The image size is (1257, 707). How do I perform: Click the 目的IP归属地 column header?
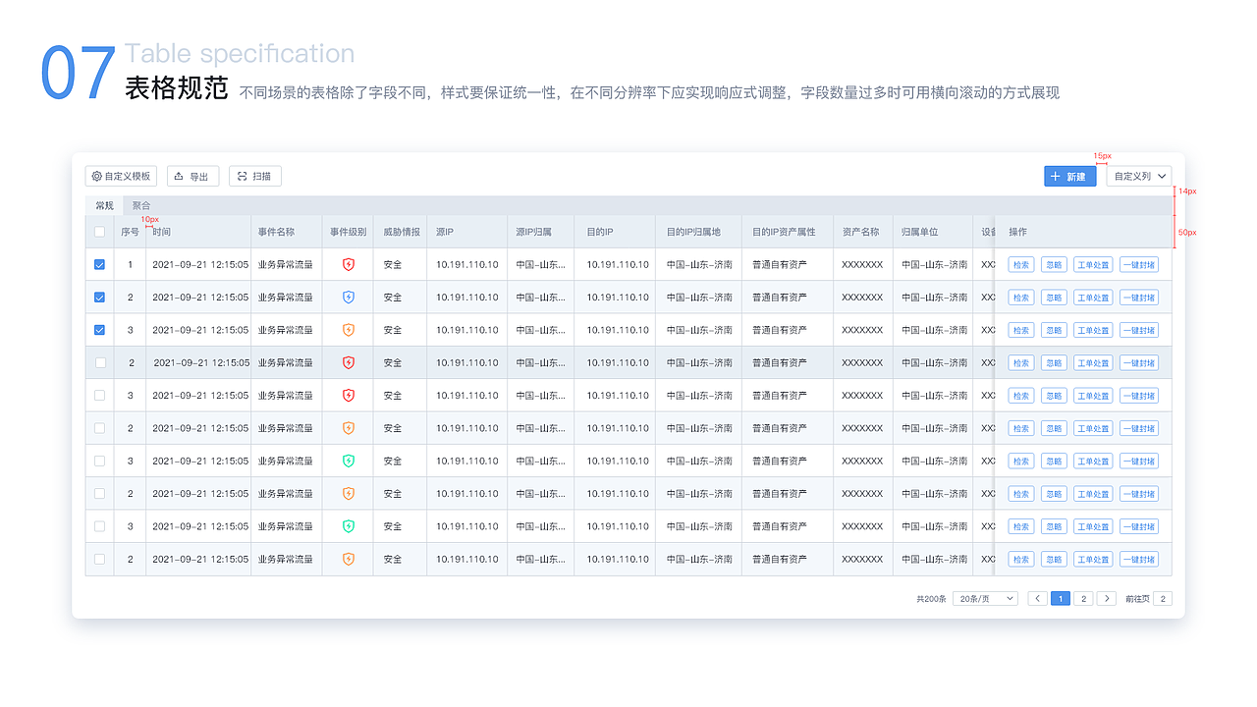click(x=693, y=232)
